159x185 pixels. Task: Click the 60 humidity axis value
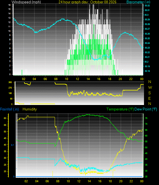coord(5,118)
